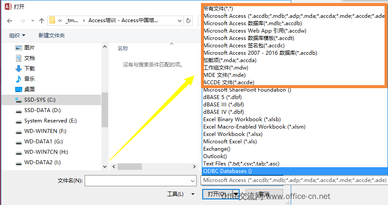Select Excel Macro-Enabled Workbook (*.xlsm) option

295,127
